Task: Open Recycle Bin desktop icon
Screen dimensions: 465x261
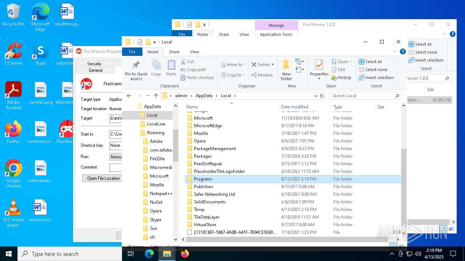Action: point(13,15)
